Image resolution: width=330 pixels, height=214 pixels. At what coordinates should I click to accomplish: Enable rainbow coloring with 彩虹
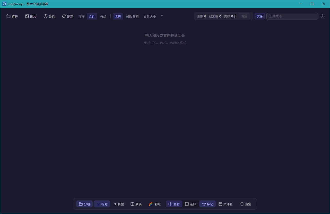[155, 204]
